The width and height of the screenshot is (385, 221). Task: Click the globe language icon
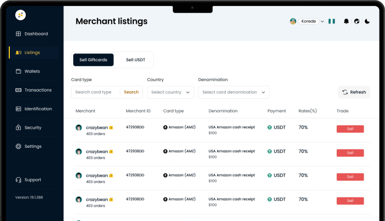(x=357, y=21)
